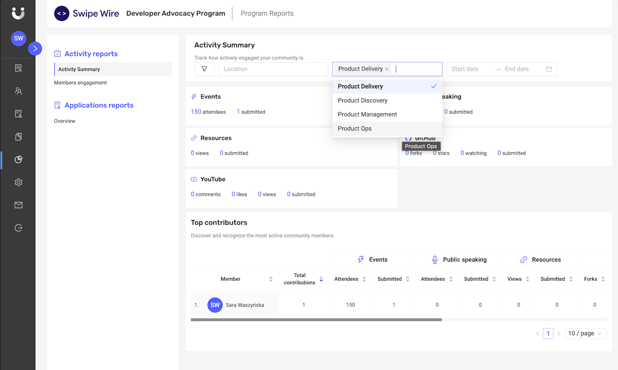Click the calendar icon in date range

coord(549,69)
